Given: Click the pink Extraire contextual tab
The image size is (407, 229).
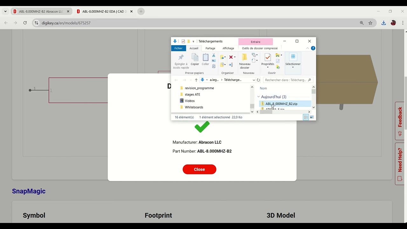Looking at the screenshot, I should (256, 42).
